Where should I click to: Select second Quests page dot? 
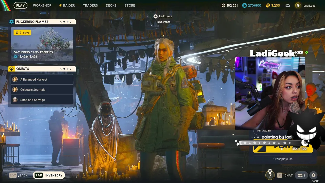click(68, 69)
